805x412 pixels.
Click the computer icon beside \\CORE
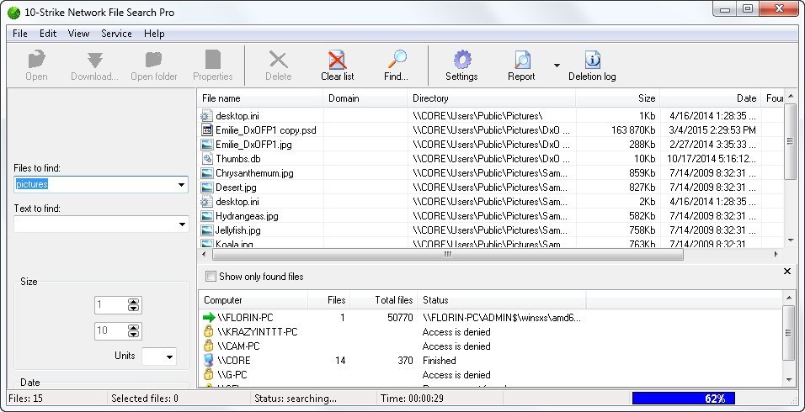[x=209, y=360]
